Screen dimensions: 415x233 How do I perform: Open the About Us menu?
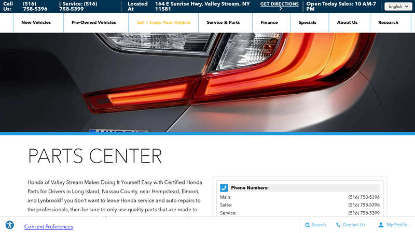tap(347, 22)
